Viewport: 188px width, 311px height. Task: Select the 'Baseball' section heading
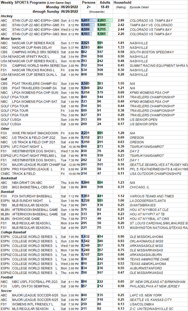click(x=7, y=192)
